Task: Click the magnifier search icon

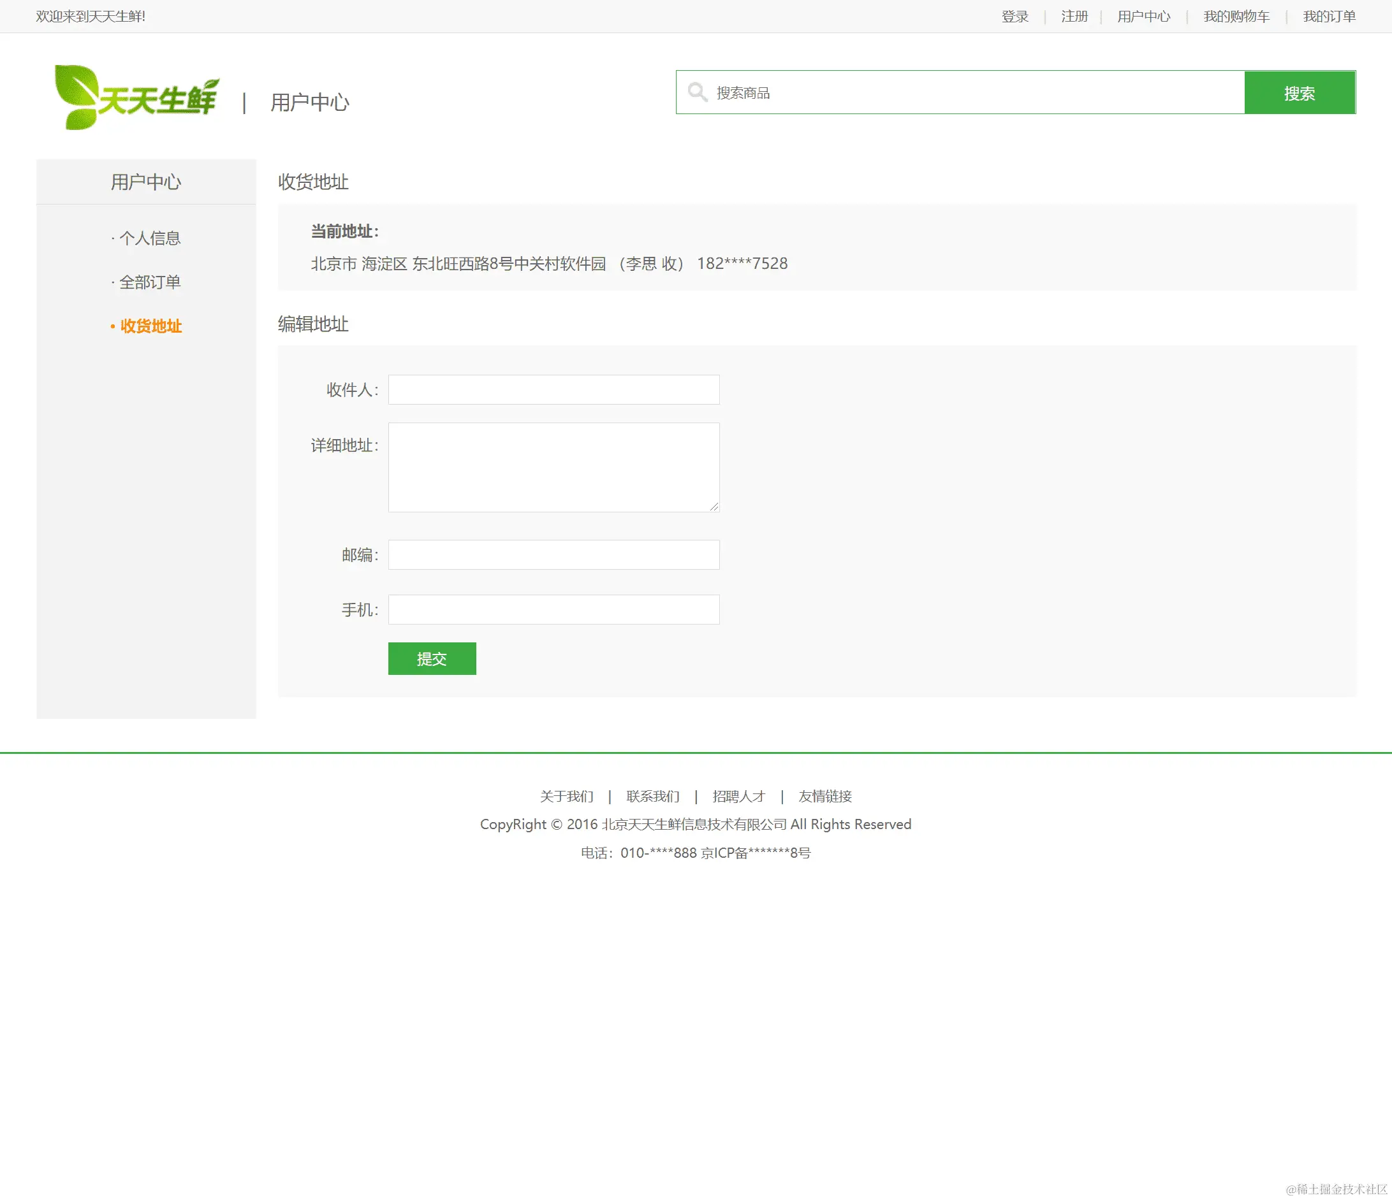Action: click(698, 92)
